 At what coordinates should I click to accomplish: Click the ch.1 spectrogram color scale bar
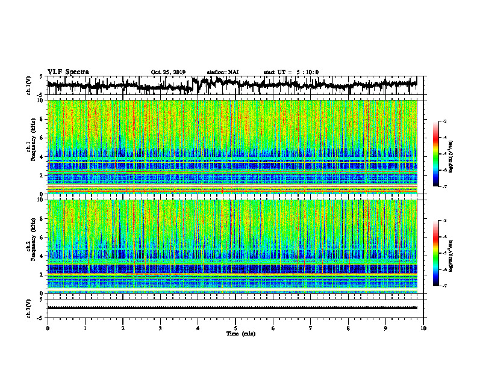point(436,154)
